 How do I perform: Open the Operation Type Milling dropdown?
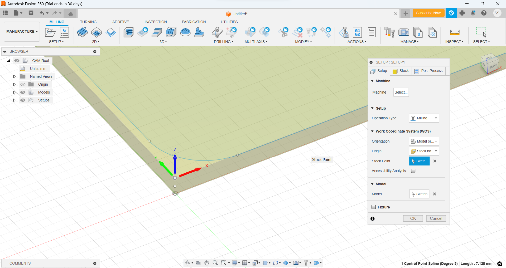(x=424, y=118)
